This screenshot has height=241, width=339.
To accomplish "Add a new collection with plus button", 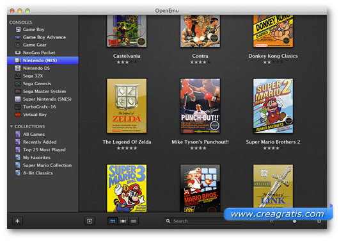I will (17, 221).
